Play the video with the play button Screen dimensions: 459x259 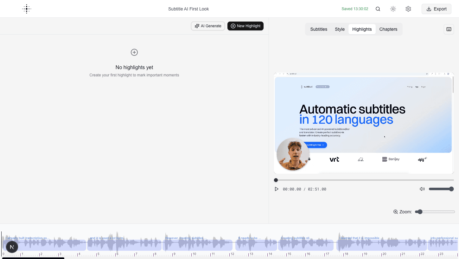[x=276, y=189]
